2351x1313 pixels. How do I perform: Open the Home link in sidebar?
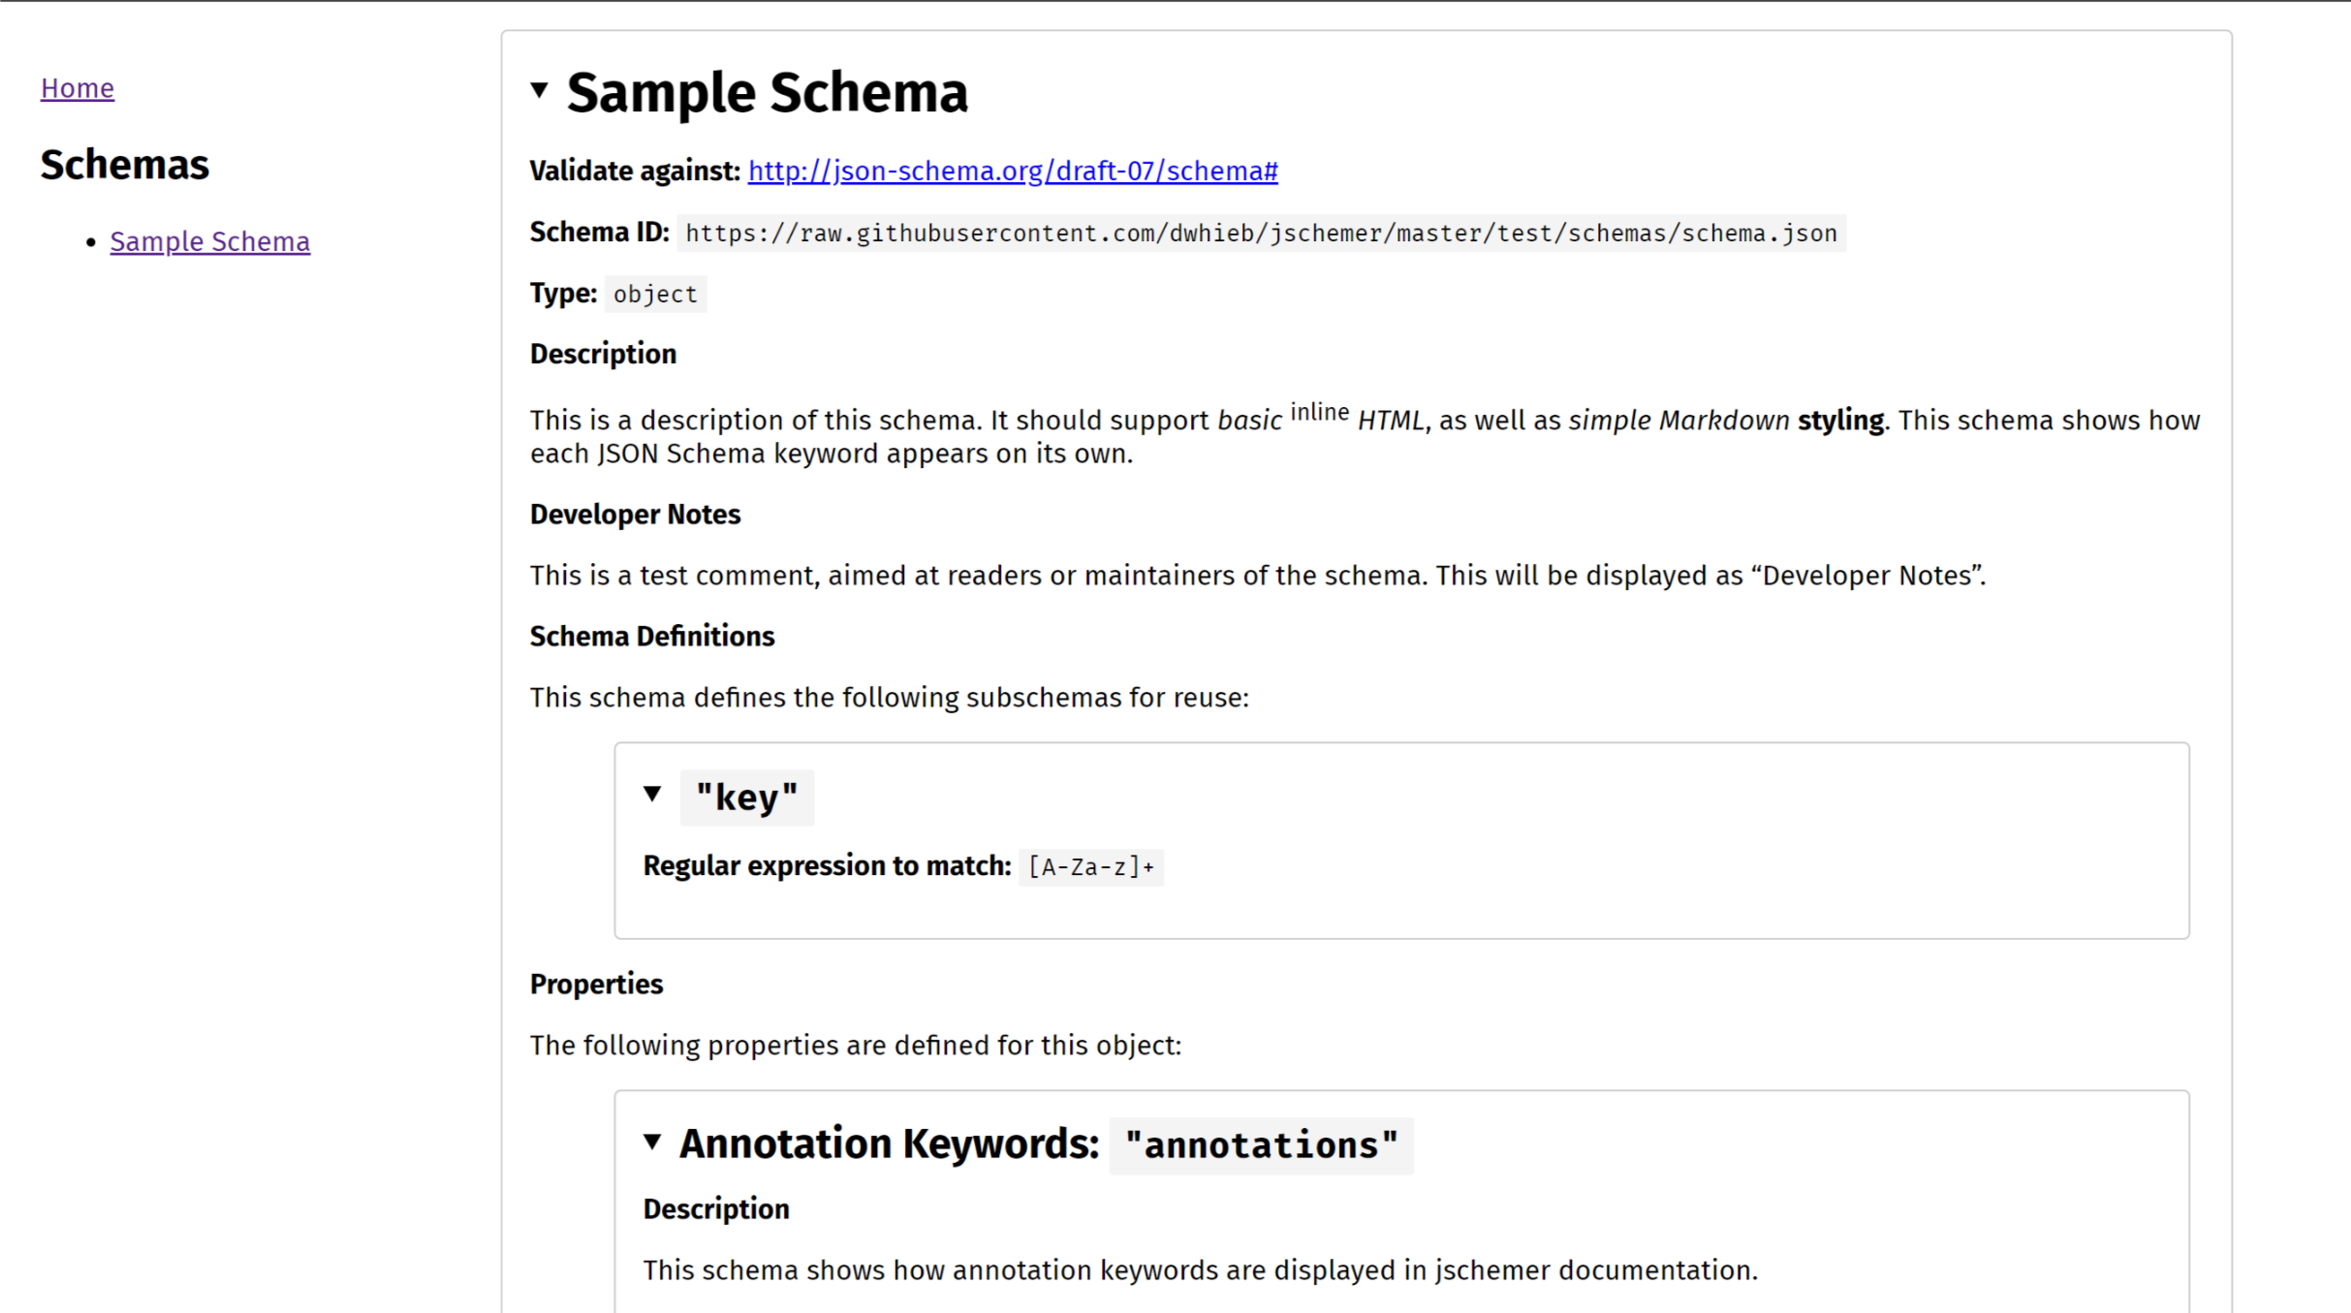[x=78, y=88]
